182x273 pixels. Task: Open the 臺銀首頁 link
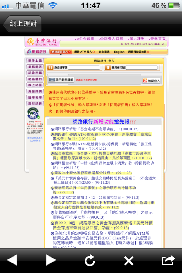[x=157, y=39]
